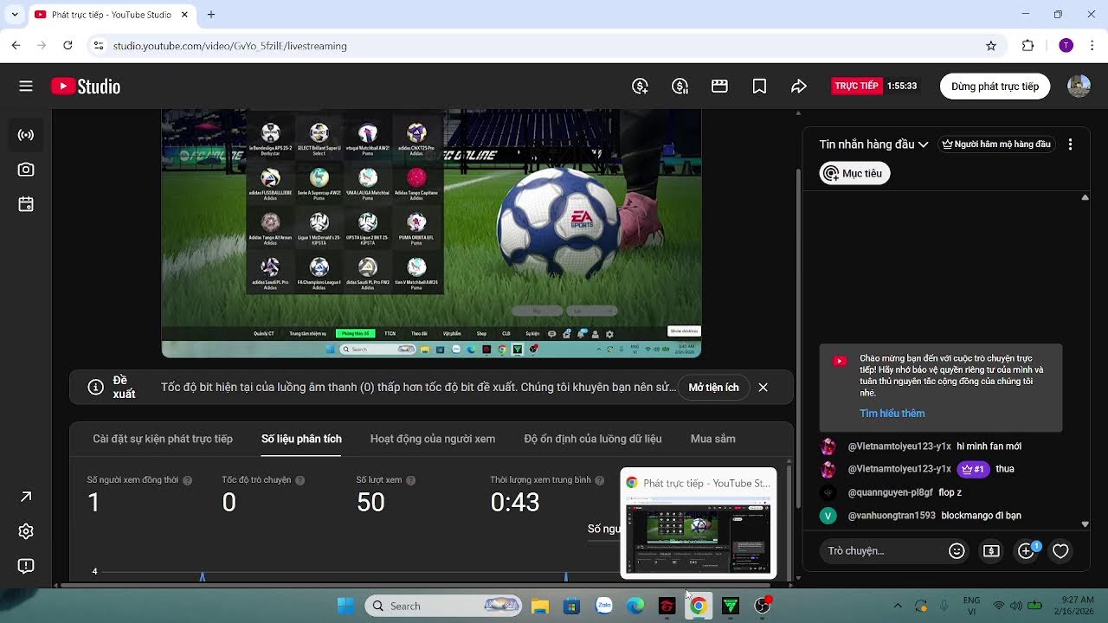This screenshot has height=623, width=1108.
Task: Click help icon beside Số lượt xem
Action: tap(411, 480)
